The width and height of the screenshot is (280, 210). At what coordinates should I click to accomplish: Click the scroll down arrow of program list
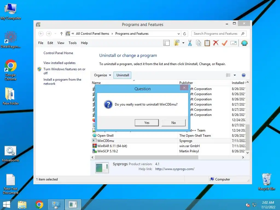pyautogui.click(x=247, y=153)
